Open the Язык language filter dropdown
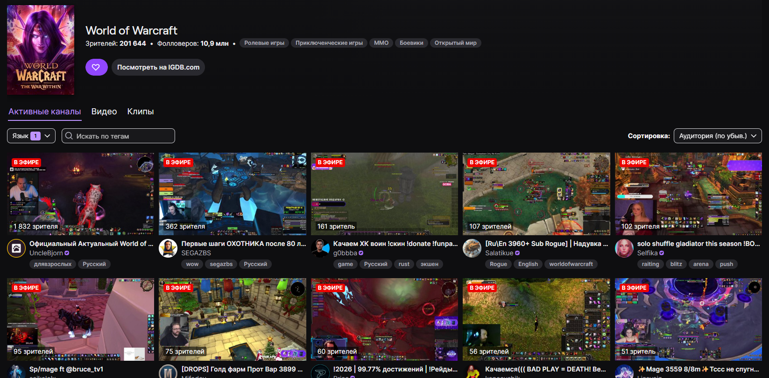 point(31,136)
